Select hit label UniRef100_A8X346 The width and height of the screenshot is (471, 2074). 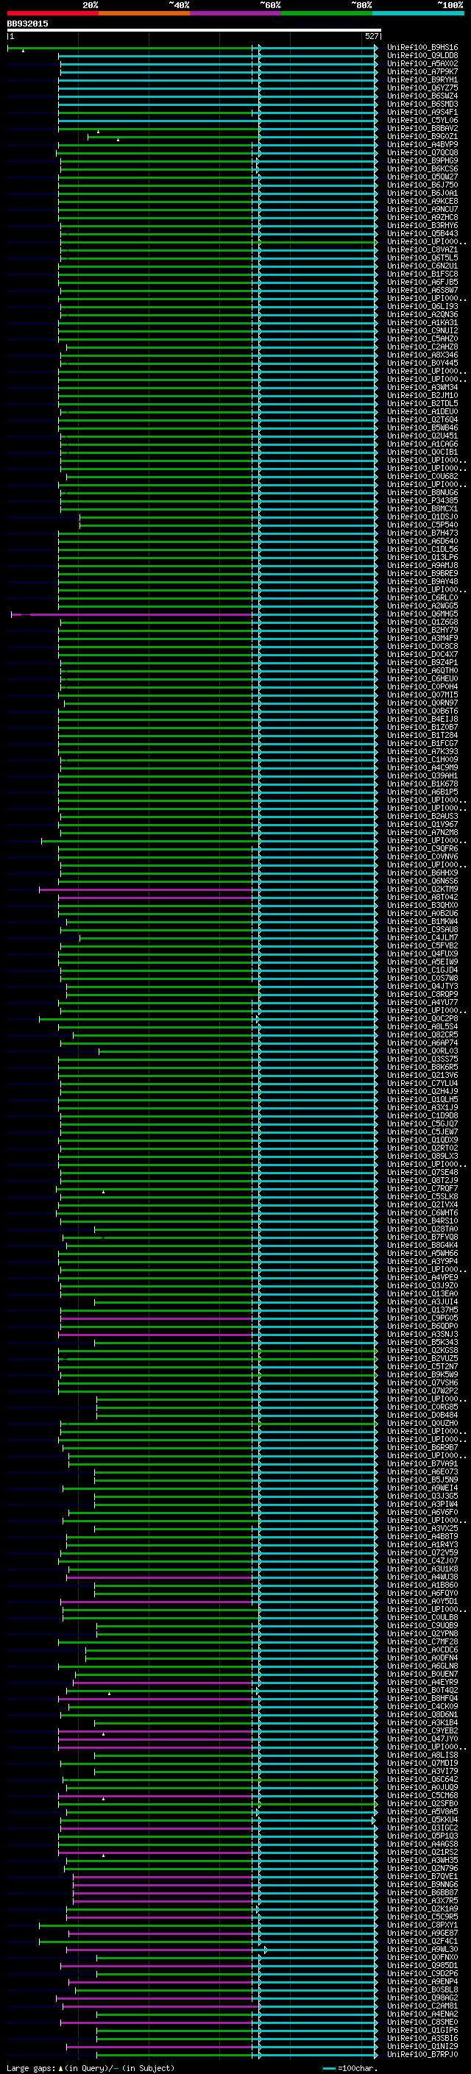pyautogui.click(x=422, y=355)
